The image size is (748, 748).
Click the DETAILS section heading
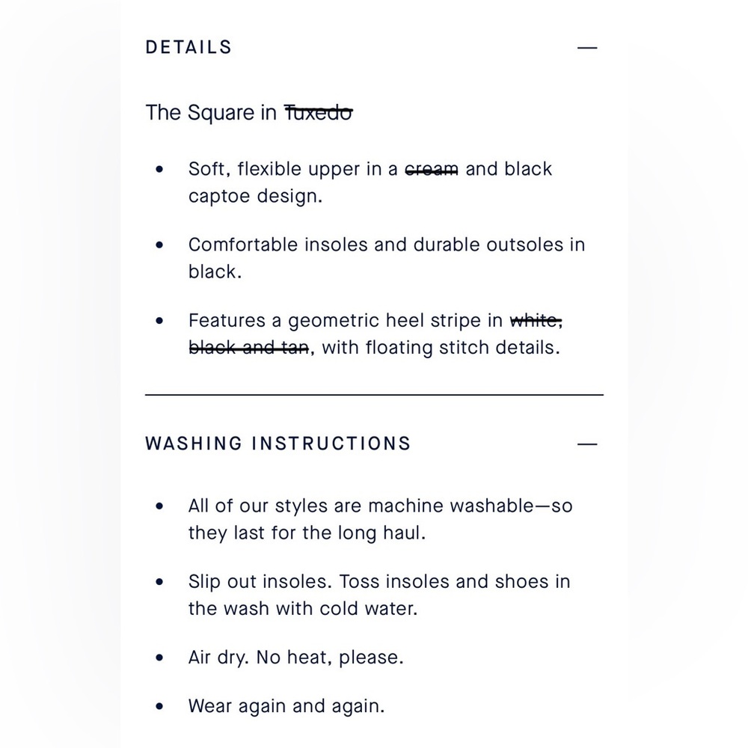click(188, 47)
